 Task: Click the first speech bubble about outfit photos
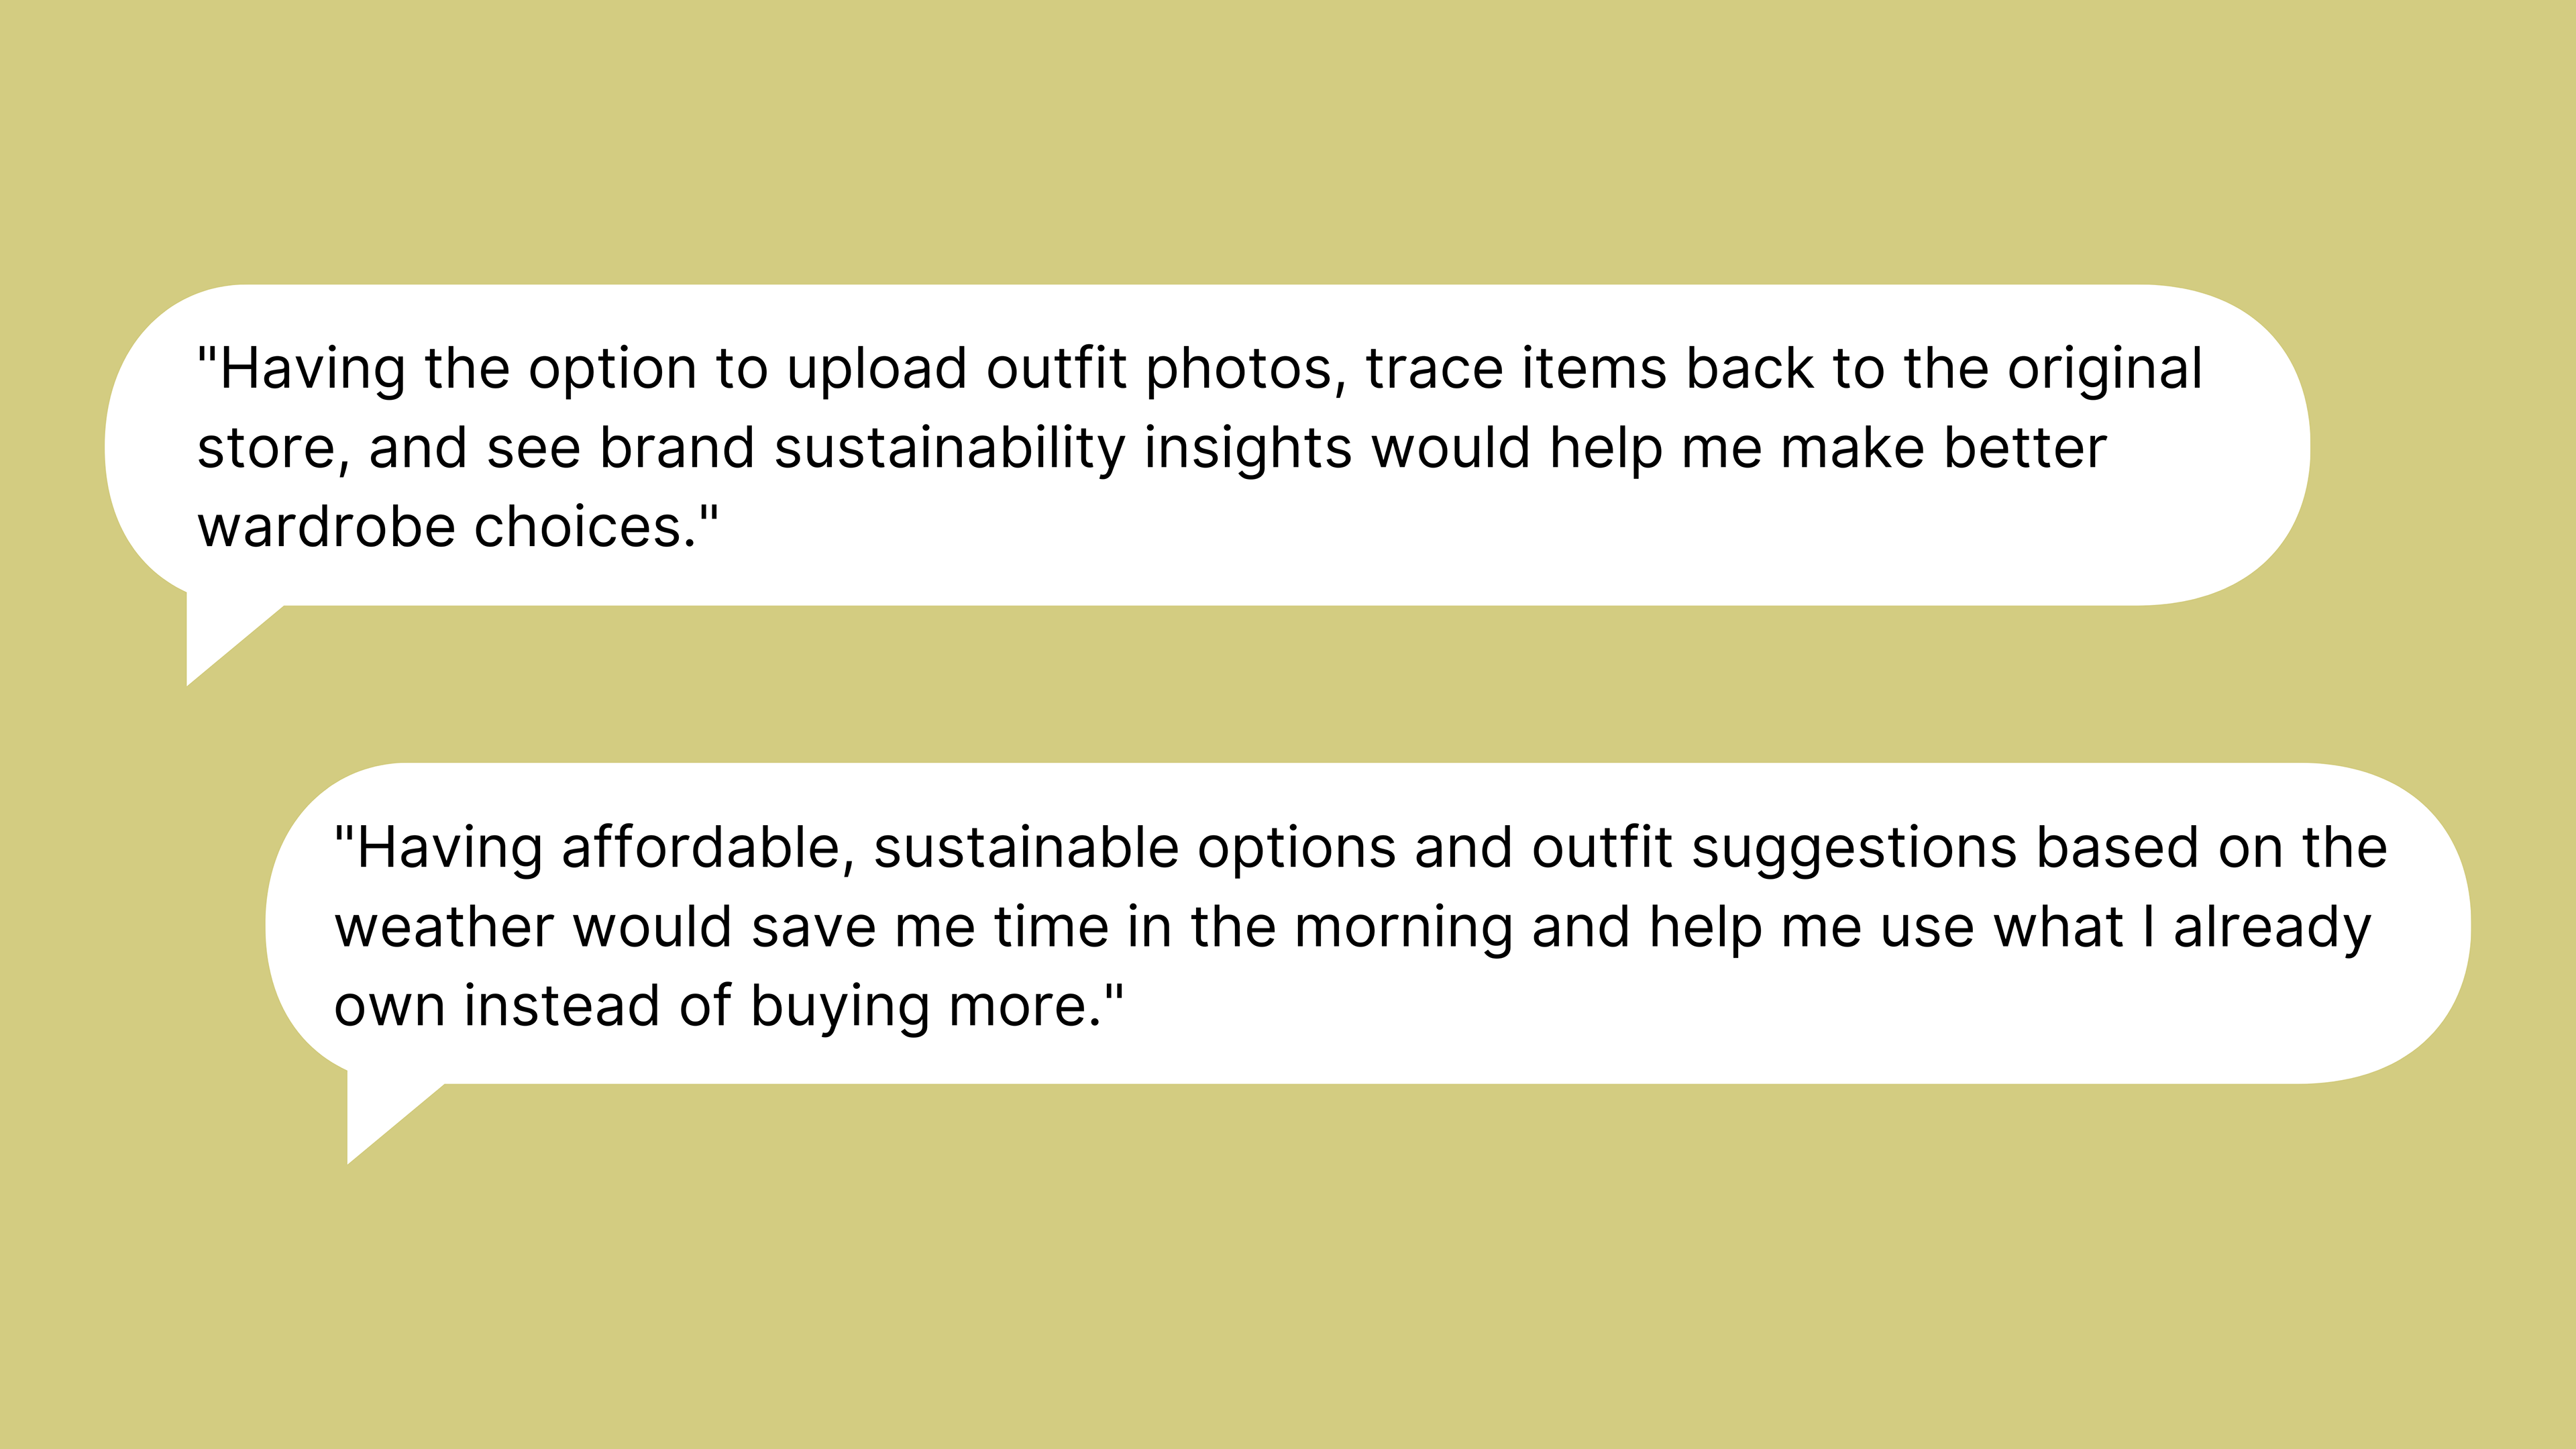point(1207,445)
